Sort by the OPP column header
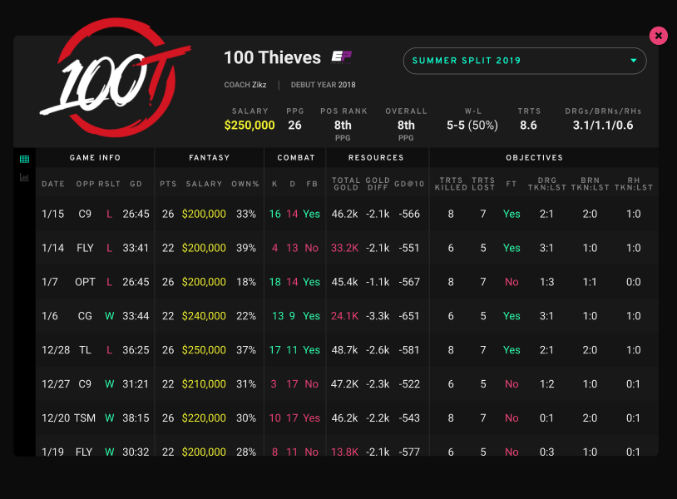 [85, 184]
